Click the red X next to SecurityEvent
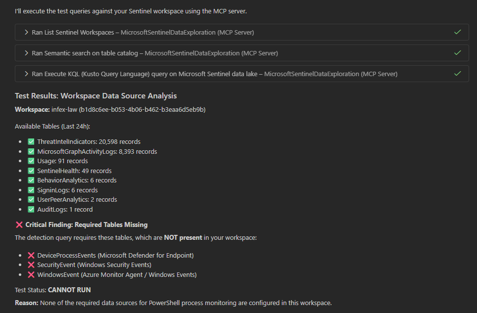 tap(31, 265)
